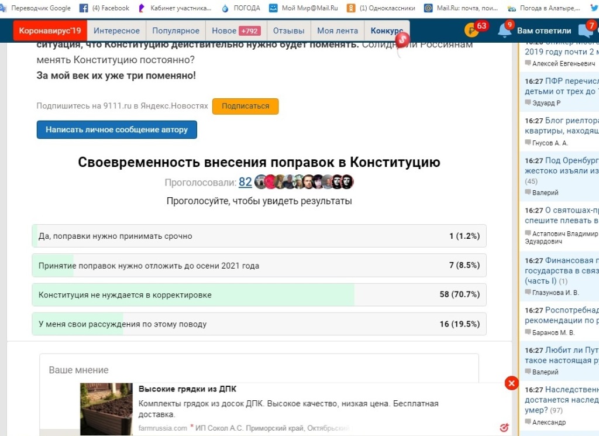Screen dimensions: 599x436
Task: Close the garden beds advertisement
Action: coord(511,383)
